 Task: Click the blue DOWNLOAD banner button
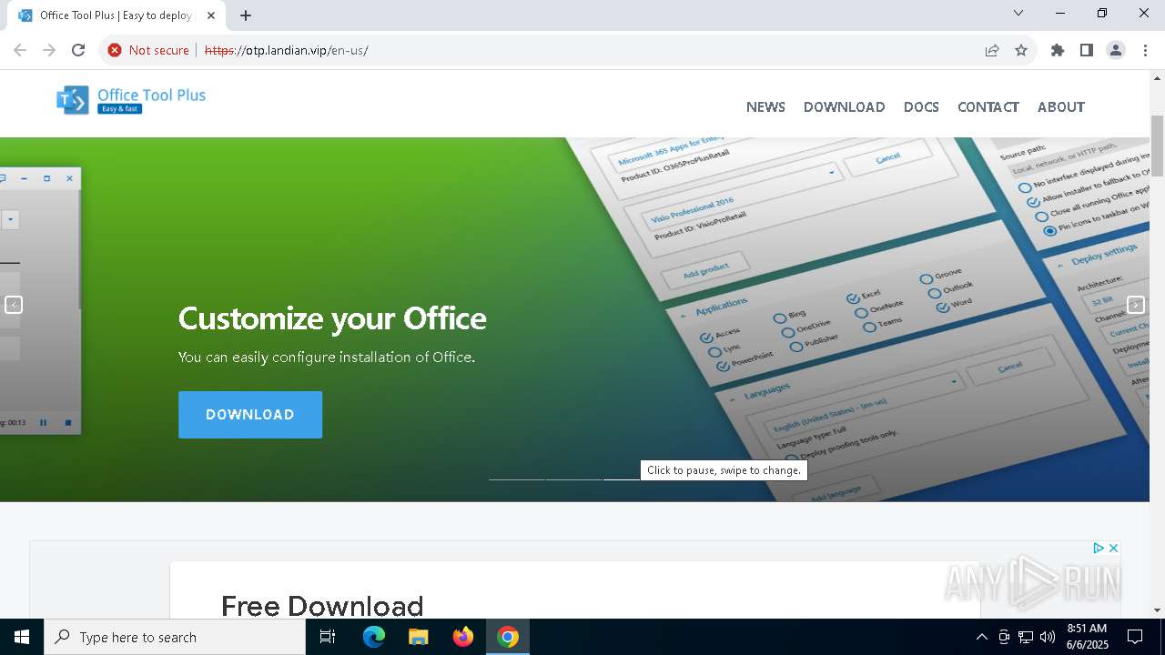click(250, 415)
